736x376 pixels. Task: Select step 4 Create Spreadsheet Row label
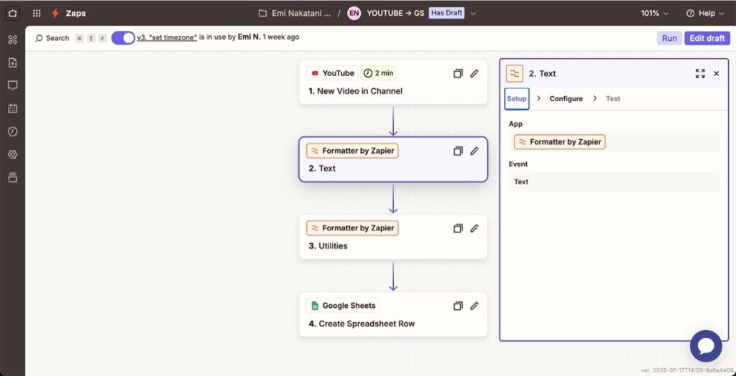pyautogui.click(x=362, y=324)
